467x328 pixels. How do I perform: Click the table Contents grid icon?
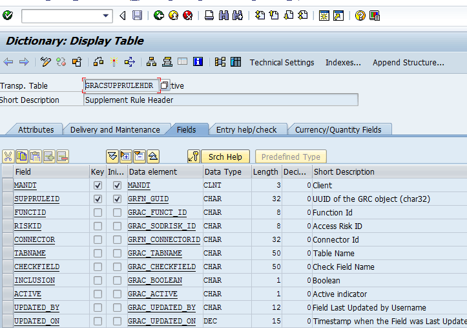pyautogui.click(x=236, y=62)
